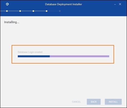
Task: Click the line between third and fourth step dots
Action: tap(40, 11)
